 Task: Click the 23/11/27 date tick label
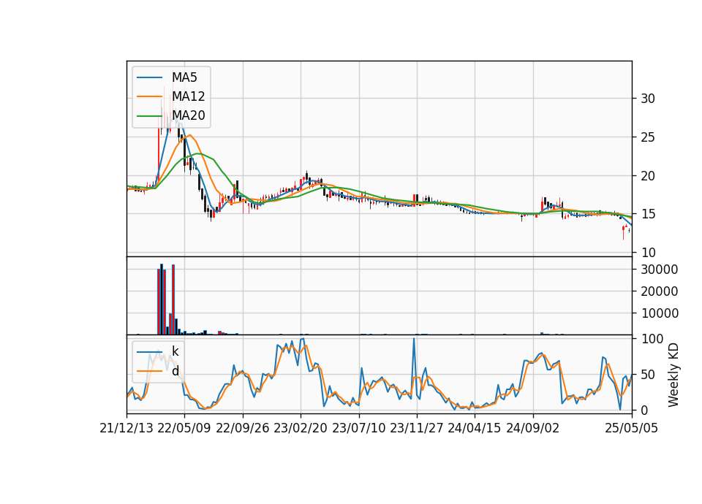click(x=417, y=428)
